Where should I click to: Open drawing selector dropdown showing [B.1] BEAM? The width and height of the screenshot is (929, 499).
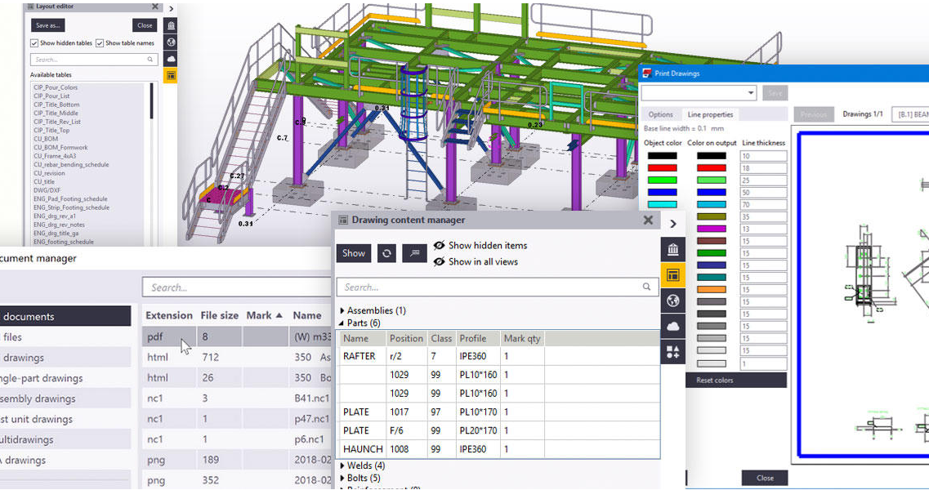[910, 114]
